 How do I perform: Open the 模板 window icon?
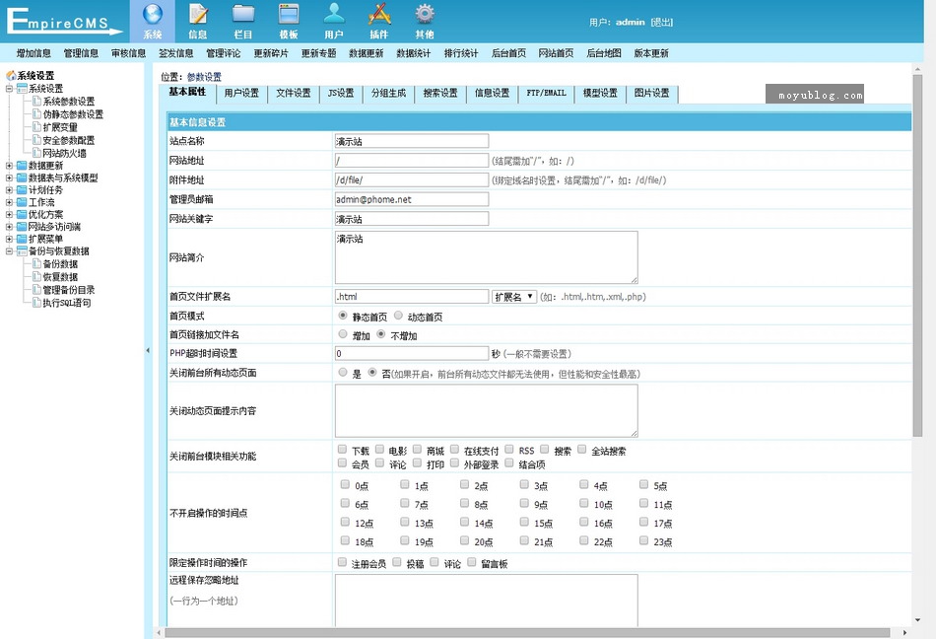289,15
